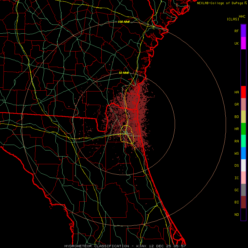
Task: Click the DS legend label
Action: pyautogui.click(x=237, y=166)
